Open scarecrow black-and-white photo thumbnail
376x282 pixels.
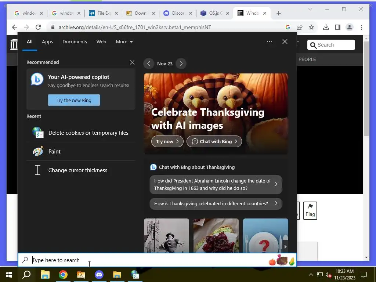(x=166, y=235)
